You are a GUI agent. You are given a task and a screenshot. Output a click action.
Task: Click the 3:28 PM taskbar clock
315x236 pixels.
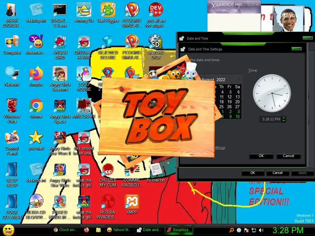click(x=288, y=230)
